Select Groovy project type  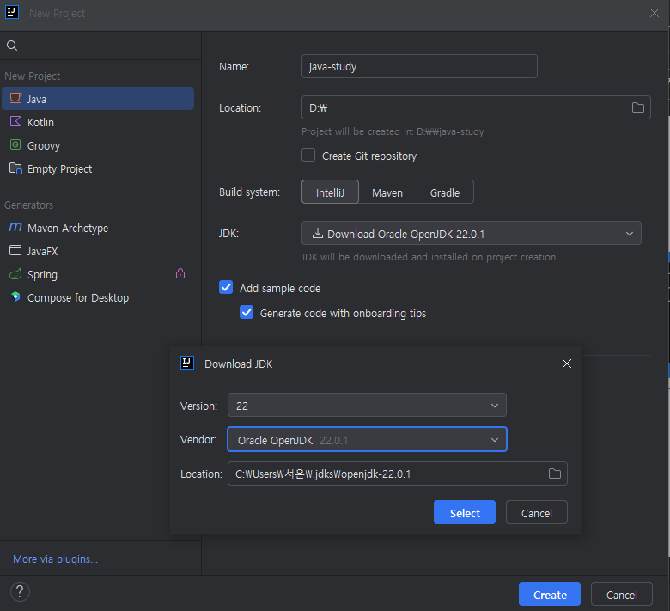[98, 145]
